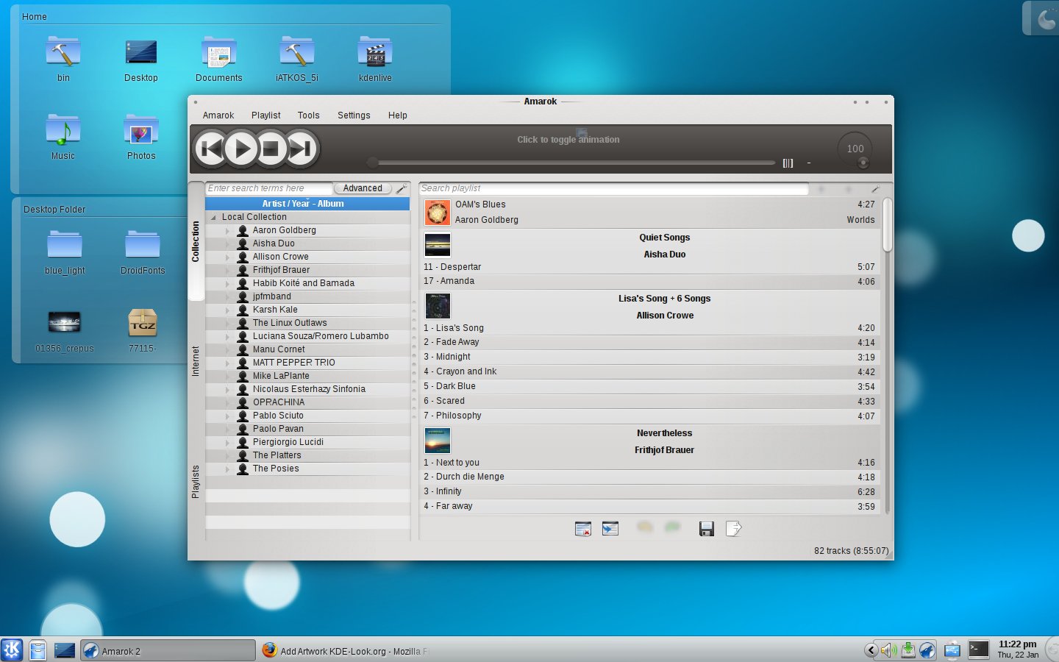Switch to the Collection sidebar tab
Viewport: 1059px width, 662px height.
pos(196,241)
